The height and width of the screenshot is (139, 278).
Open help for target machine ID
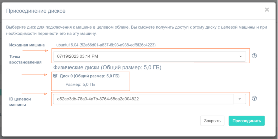(x=255, y=98)
